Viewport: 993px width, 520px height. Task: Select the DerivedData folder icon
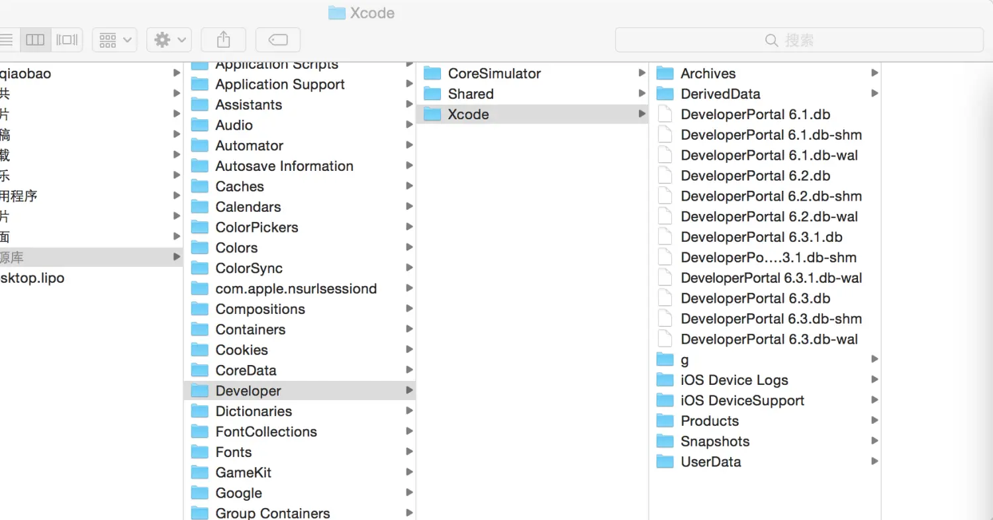tap(665, 95)
